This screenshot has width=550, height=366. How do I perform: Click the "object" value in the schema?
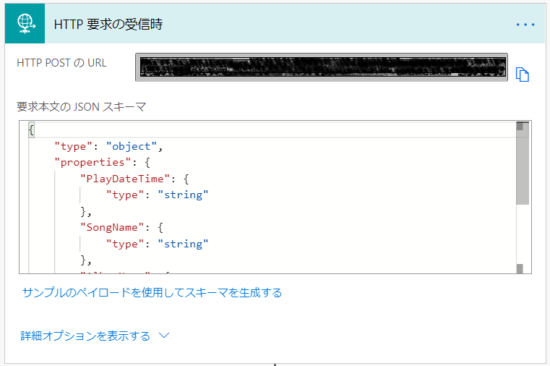pos(132,146)
